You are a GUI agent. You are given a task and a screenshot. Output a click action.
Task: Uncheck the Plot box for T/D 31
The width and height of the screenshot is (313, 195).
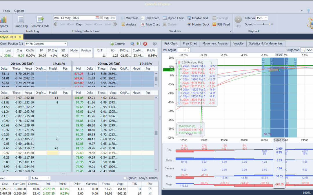150,189
